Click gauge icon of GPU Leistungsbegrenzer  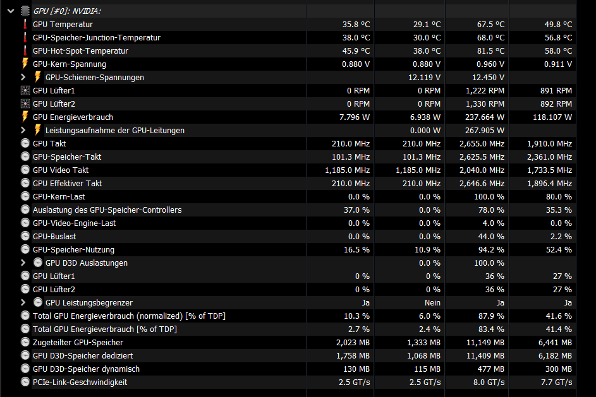pyautogui.click(x=38, y=302)
